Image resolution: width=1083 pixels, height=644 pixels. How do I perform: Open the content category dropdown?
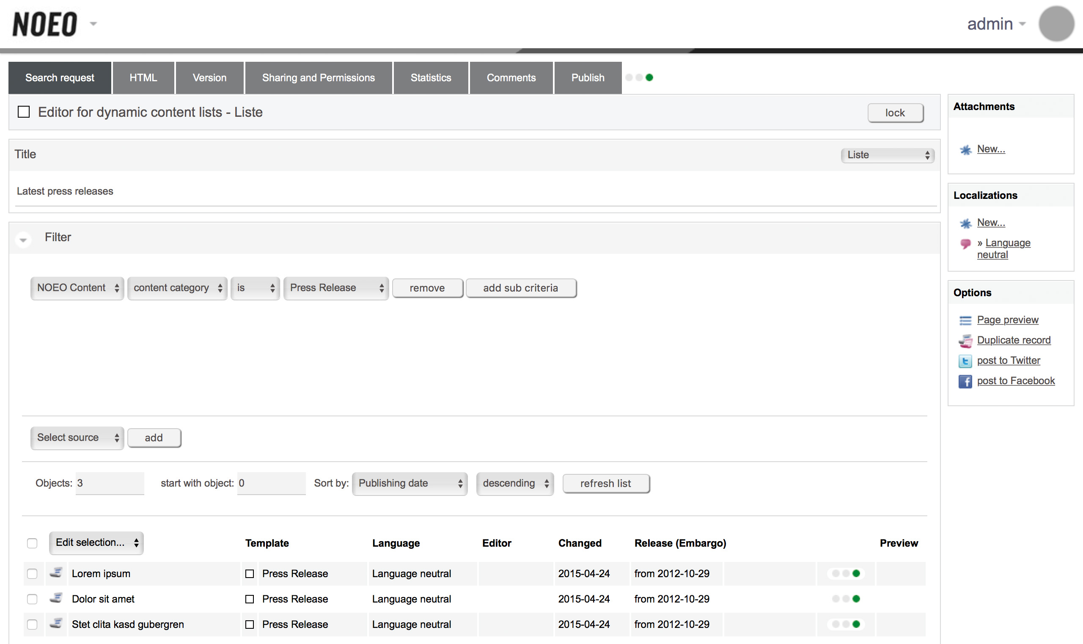(177, 288)
